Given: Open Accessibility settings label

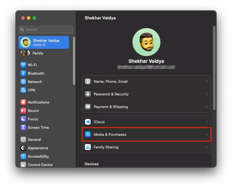Looking at the screenshot, I should pyautogui.click(x=38, y=156).
